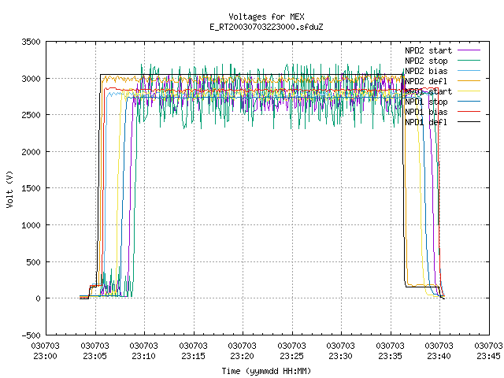
Task: Click the 2000 y-axis tick label
Action: click(x=31, y=152)
